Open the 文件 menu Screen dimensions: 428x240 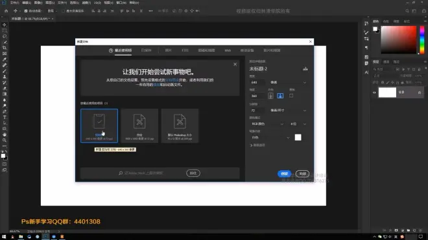click(14, 3)
